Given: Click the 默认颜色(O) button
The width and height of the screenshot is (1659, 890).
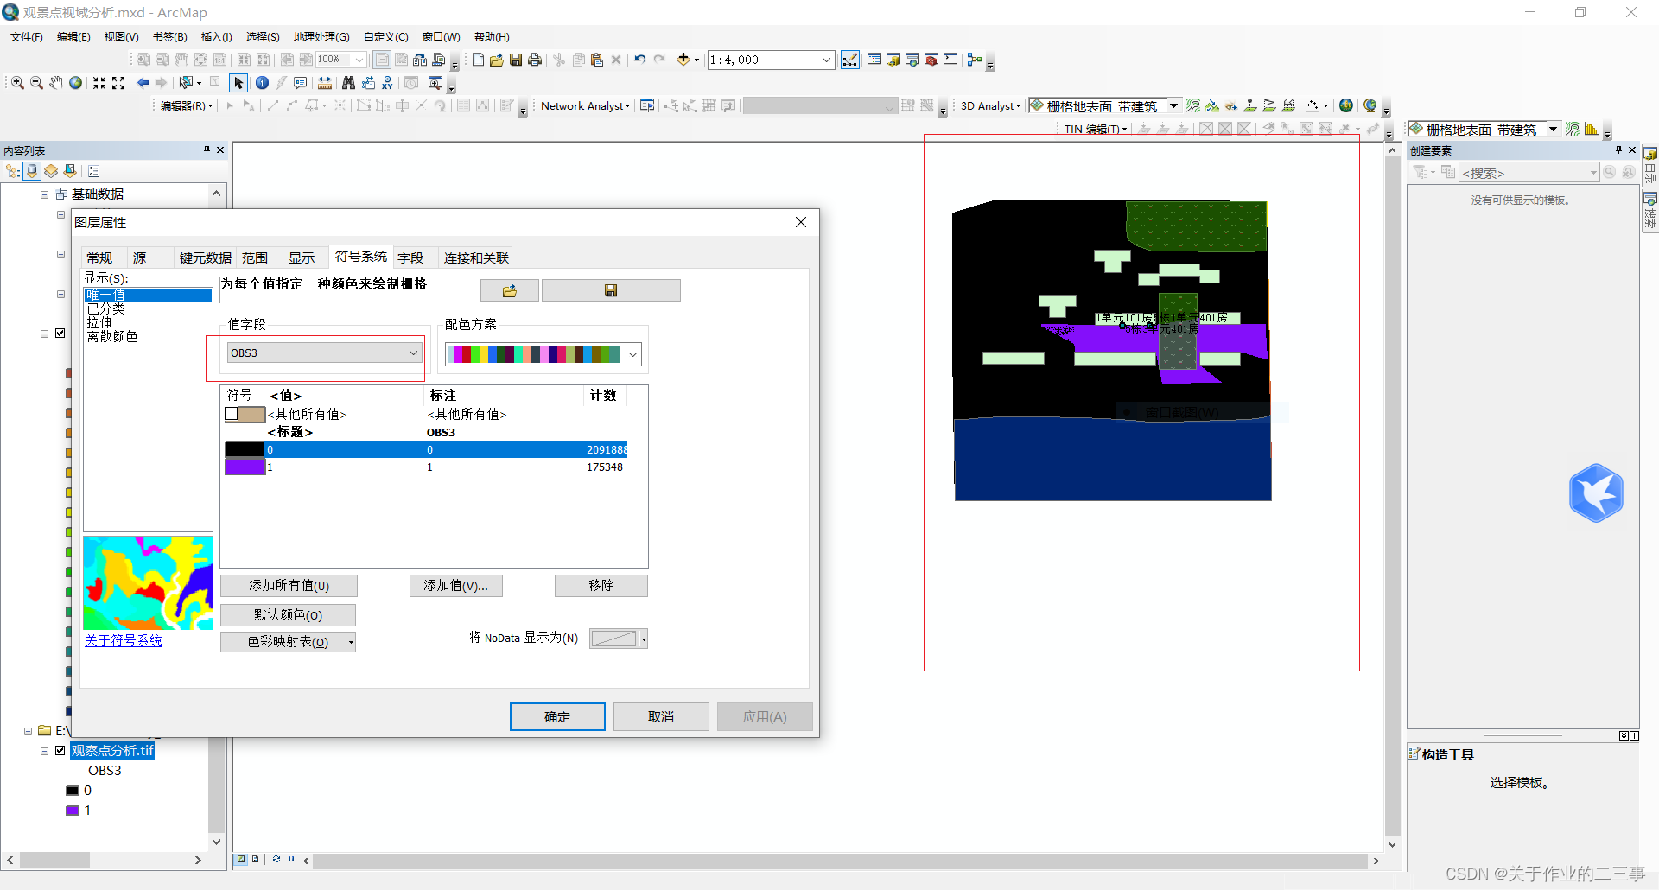Looking at the screenshot, I should tap(288, 614).
